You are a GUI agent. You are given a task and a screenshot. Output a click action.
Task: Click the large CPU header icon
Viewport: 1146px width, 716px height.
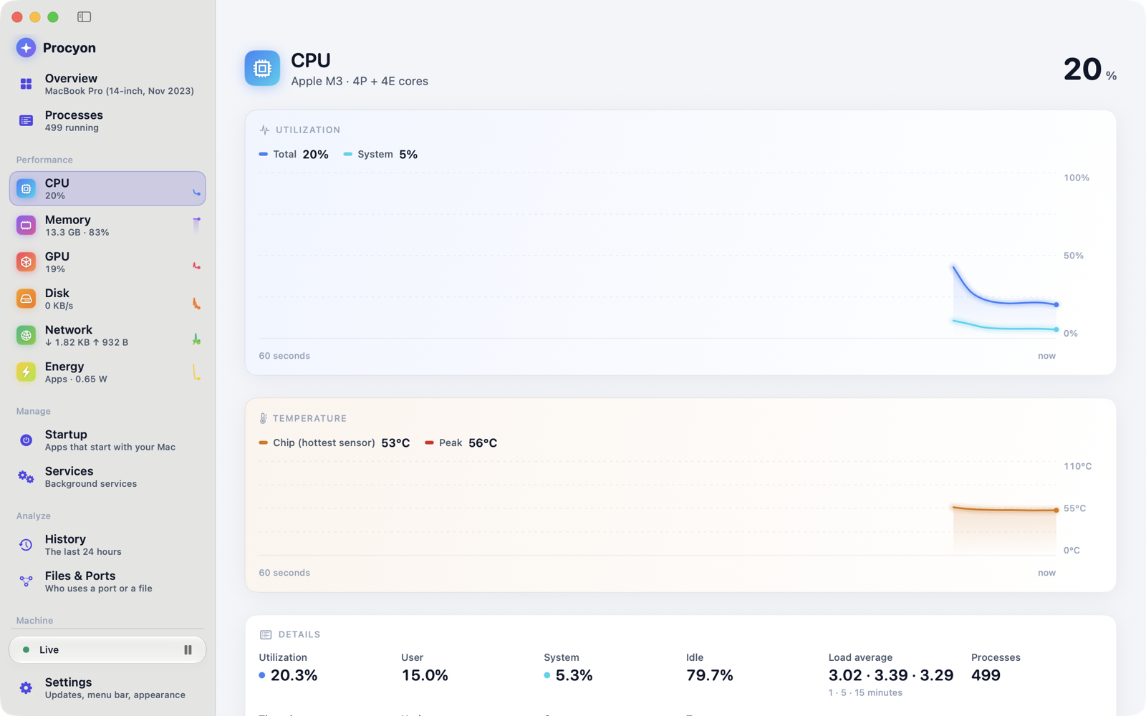tap(262, 68)
